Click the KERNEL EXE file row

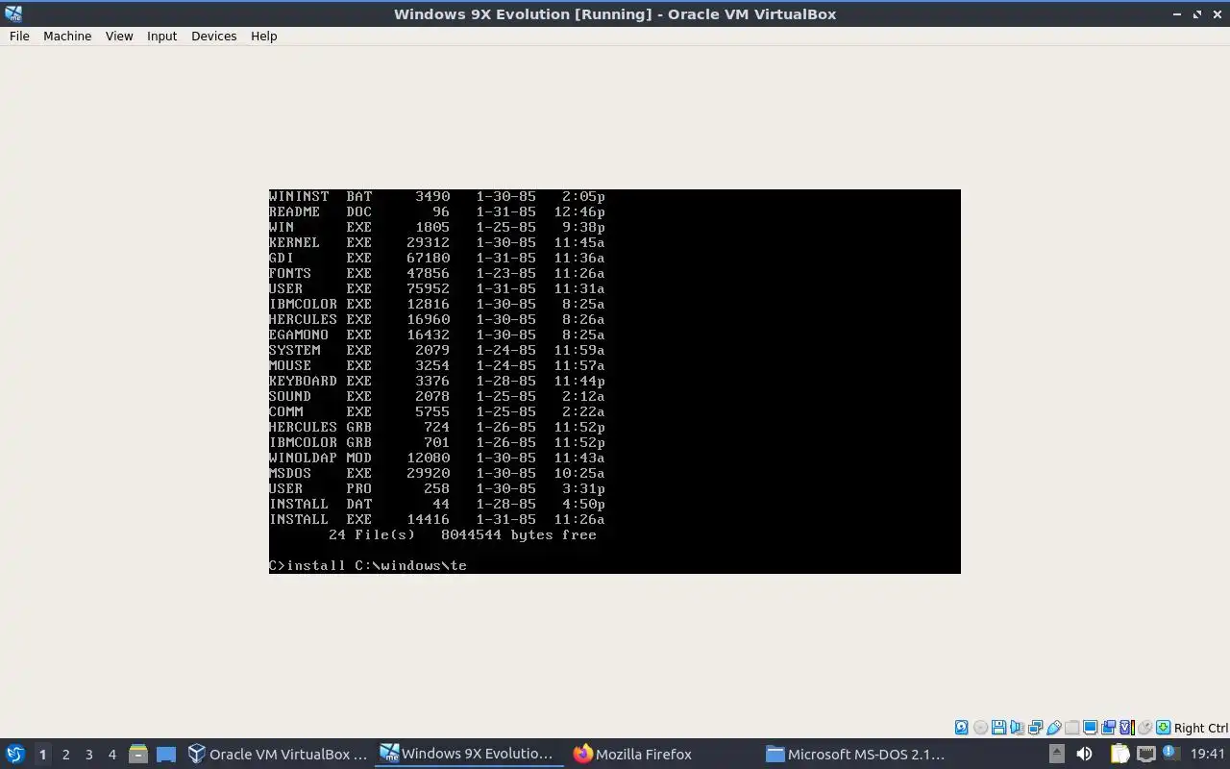[x=437, y=242]
